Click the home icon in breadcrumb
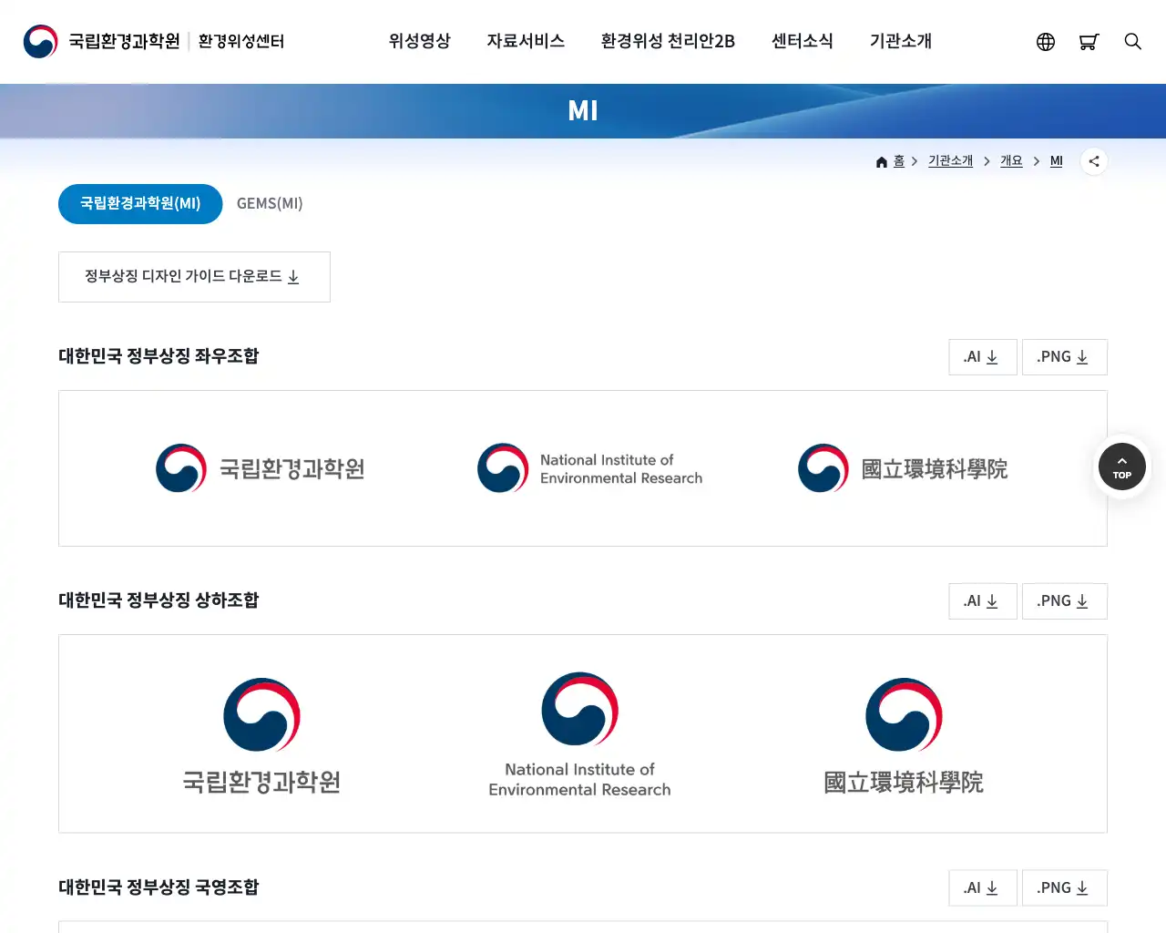 [882, 162]
